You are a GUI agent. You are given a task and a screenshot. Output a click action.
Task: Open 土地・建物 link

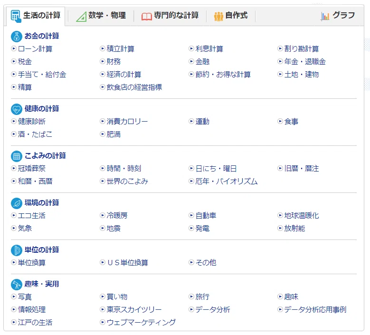tap(302, 75)
